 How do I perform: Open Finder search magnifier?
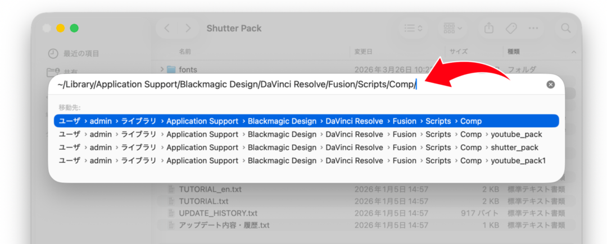tap(566, 28)
